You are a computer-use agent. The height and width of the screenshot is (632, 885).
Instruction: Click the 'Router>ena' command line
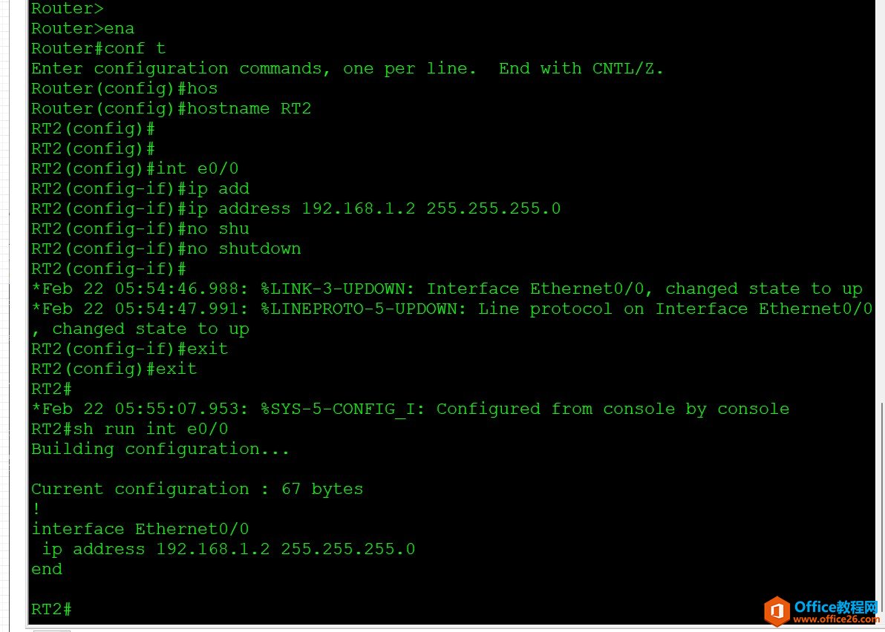tap(83, 28)
